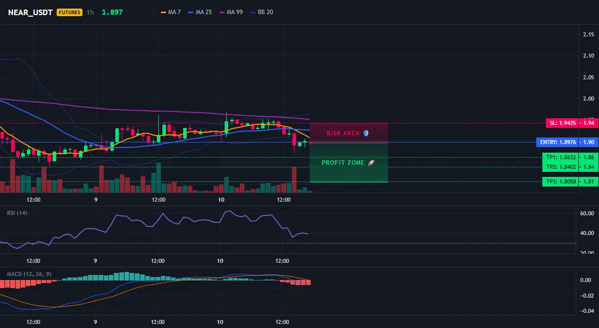Click the FUTURES badge
599x328 pixels.
pos(69,12)
